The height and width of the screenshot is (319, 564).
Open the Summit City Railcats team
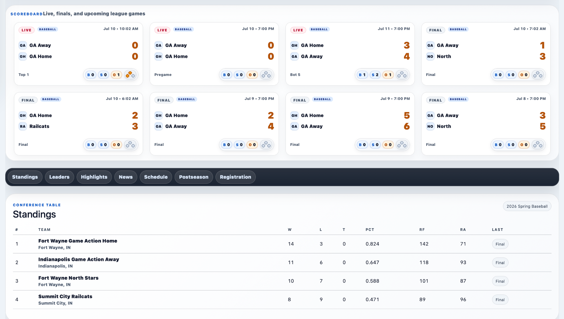[x=65, y=296]
